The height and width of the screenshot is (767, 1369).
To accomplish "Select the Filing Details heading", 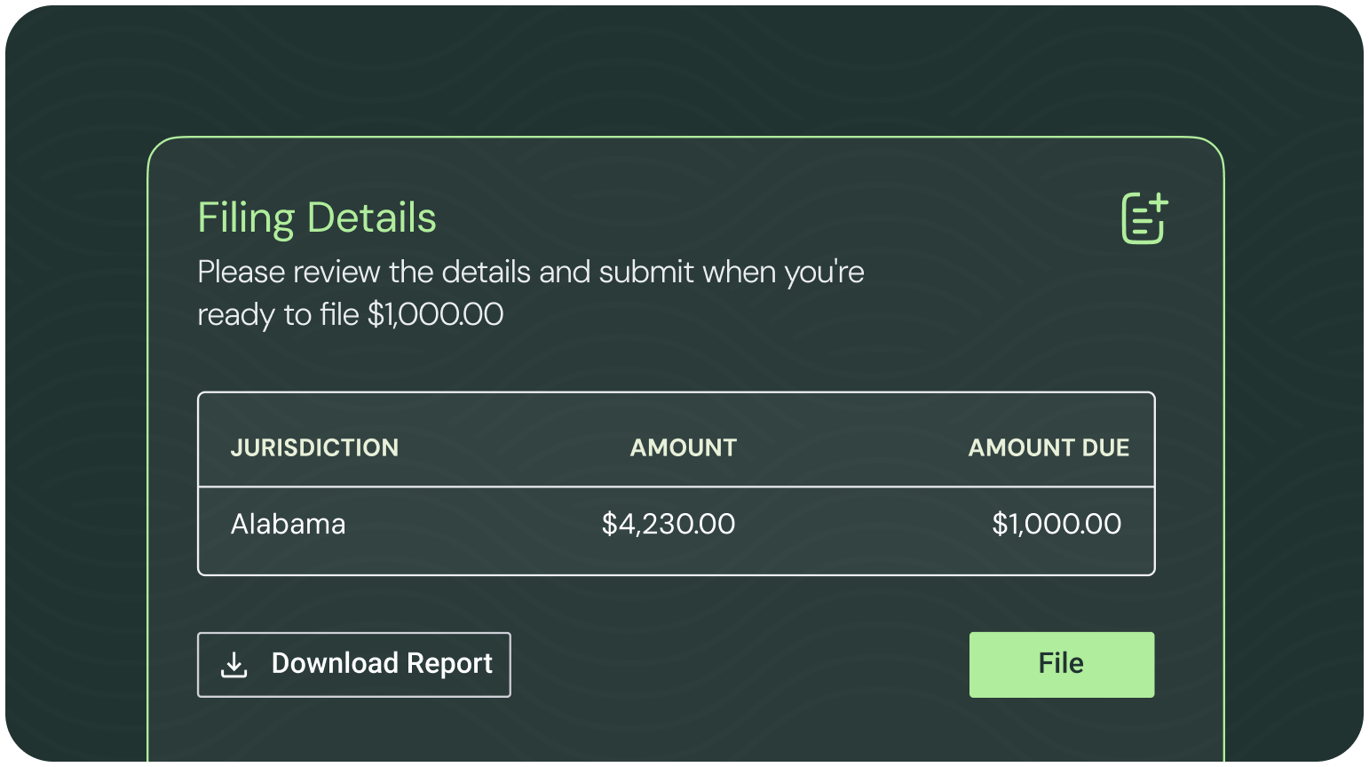I will pyautogui.click(x=317, y=218).
